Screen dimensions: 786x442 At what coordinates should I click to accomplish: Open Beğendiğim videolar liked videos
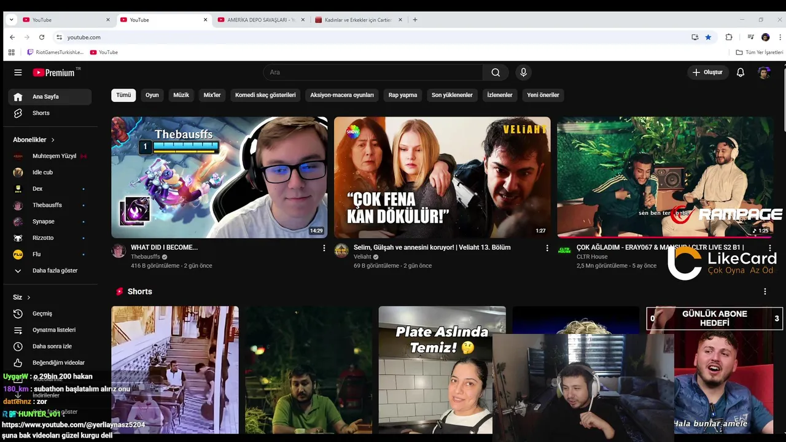pos(50,363)
